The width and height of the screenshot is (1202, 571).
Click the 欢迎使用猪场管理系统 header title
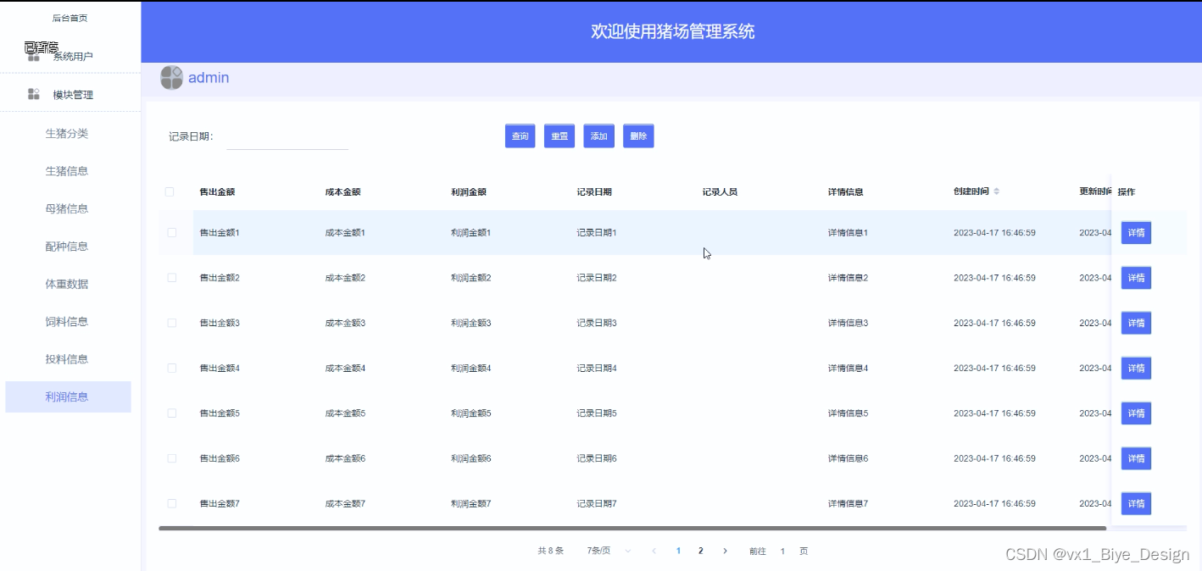coord(673,32)
